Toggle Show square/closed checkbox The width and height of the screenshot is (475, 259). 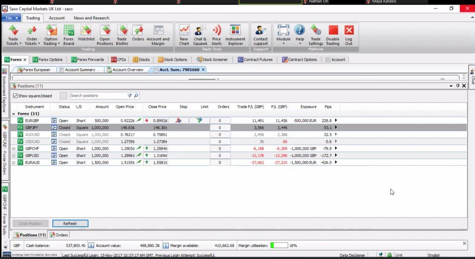15,95
